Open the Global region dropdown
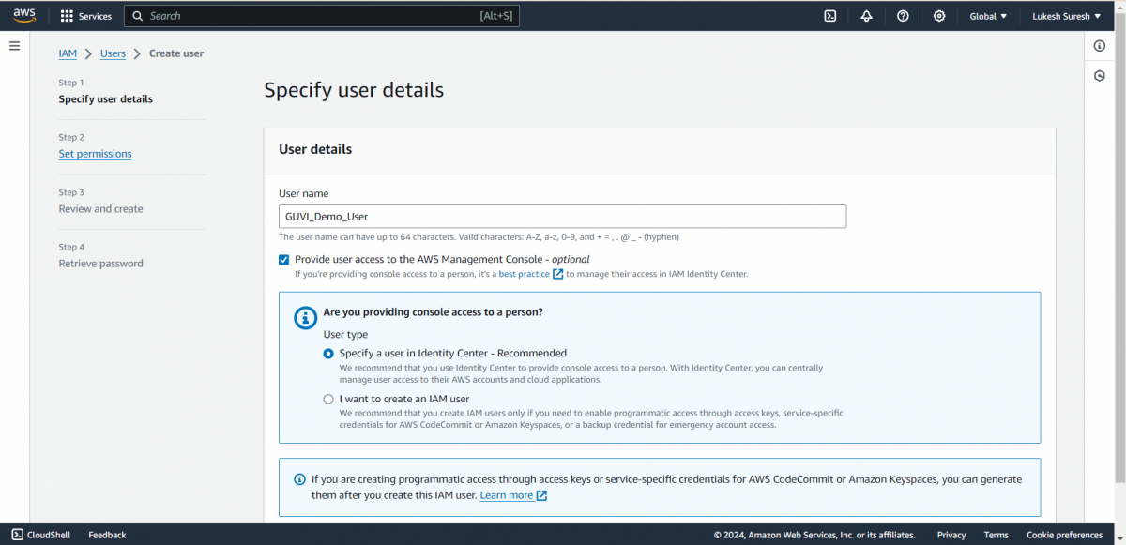This screenshot has height=545, width=1126. [x=988, y=16]
